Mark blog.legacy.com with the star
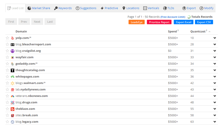Screen dimensions: 220x125 point(7,122)
